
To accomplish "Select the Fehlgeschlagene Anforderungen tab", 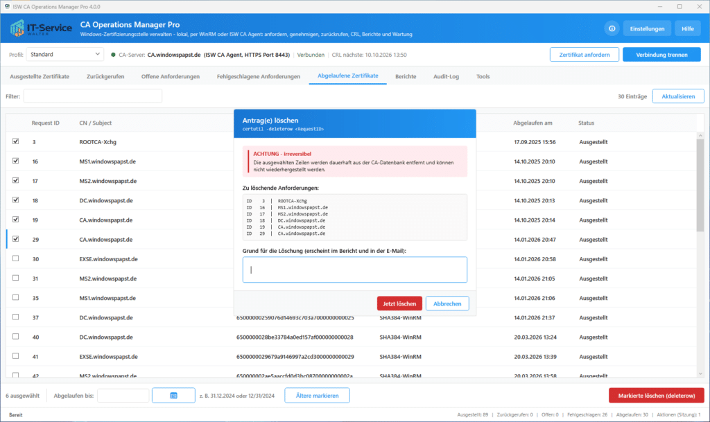I will [x=259, y=76].
